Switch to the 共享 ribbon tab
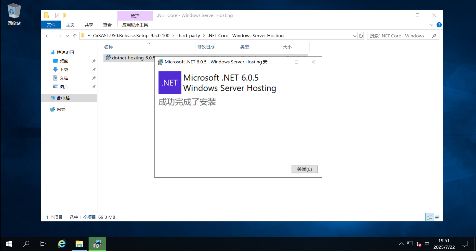This screenshot has height=251, width=476. pos(89,25)
